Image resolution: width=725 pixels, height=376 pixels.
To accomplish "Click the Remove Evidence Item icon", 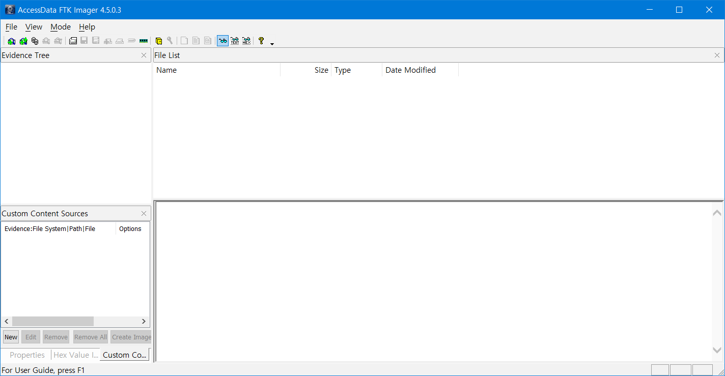I will click(46, 41).
